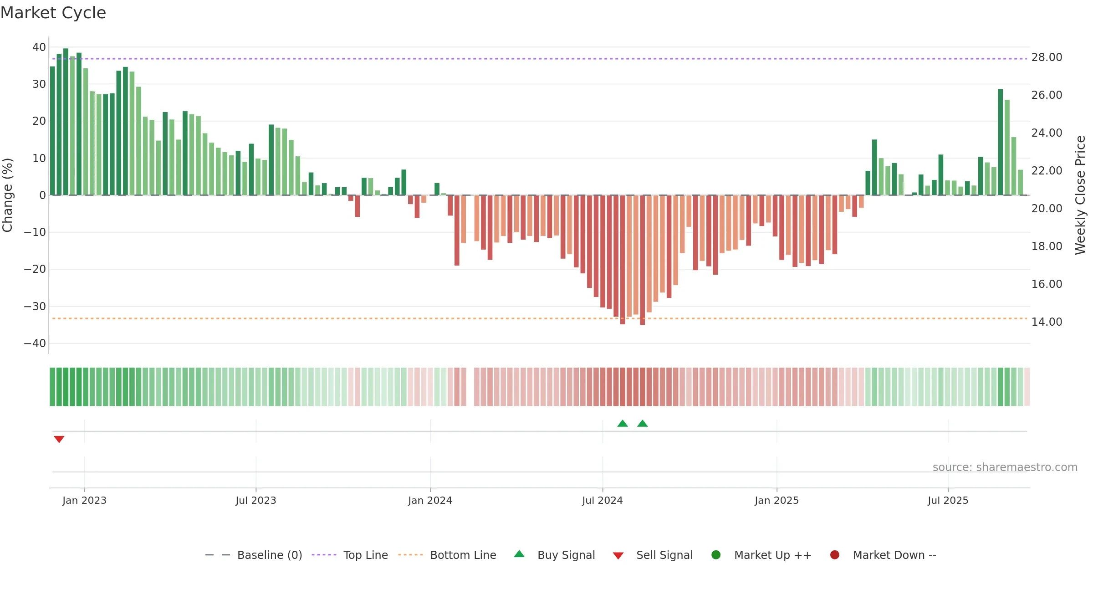Toggle the Top Line legend label
The width and height of the screenshot is (1093, 615).
click(x=366, y=555)
